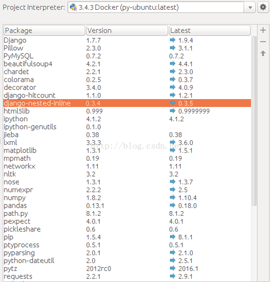Select the pandas package row
Screen dimensions: 270x282
tap(127, 205)
